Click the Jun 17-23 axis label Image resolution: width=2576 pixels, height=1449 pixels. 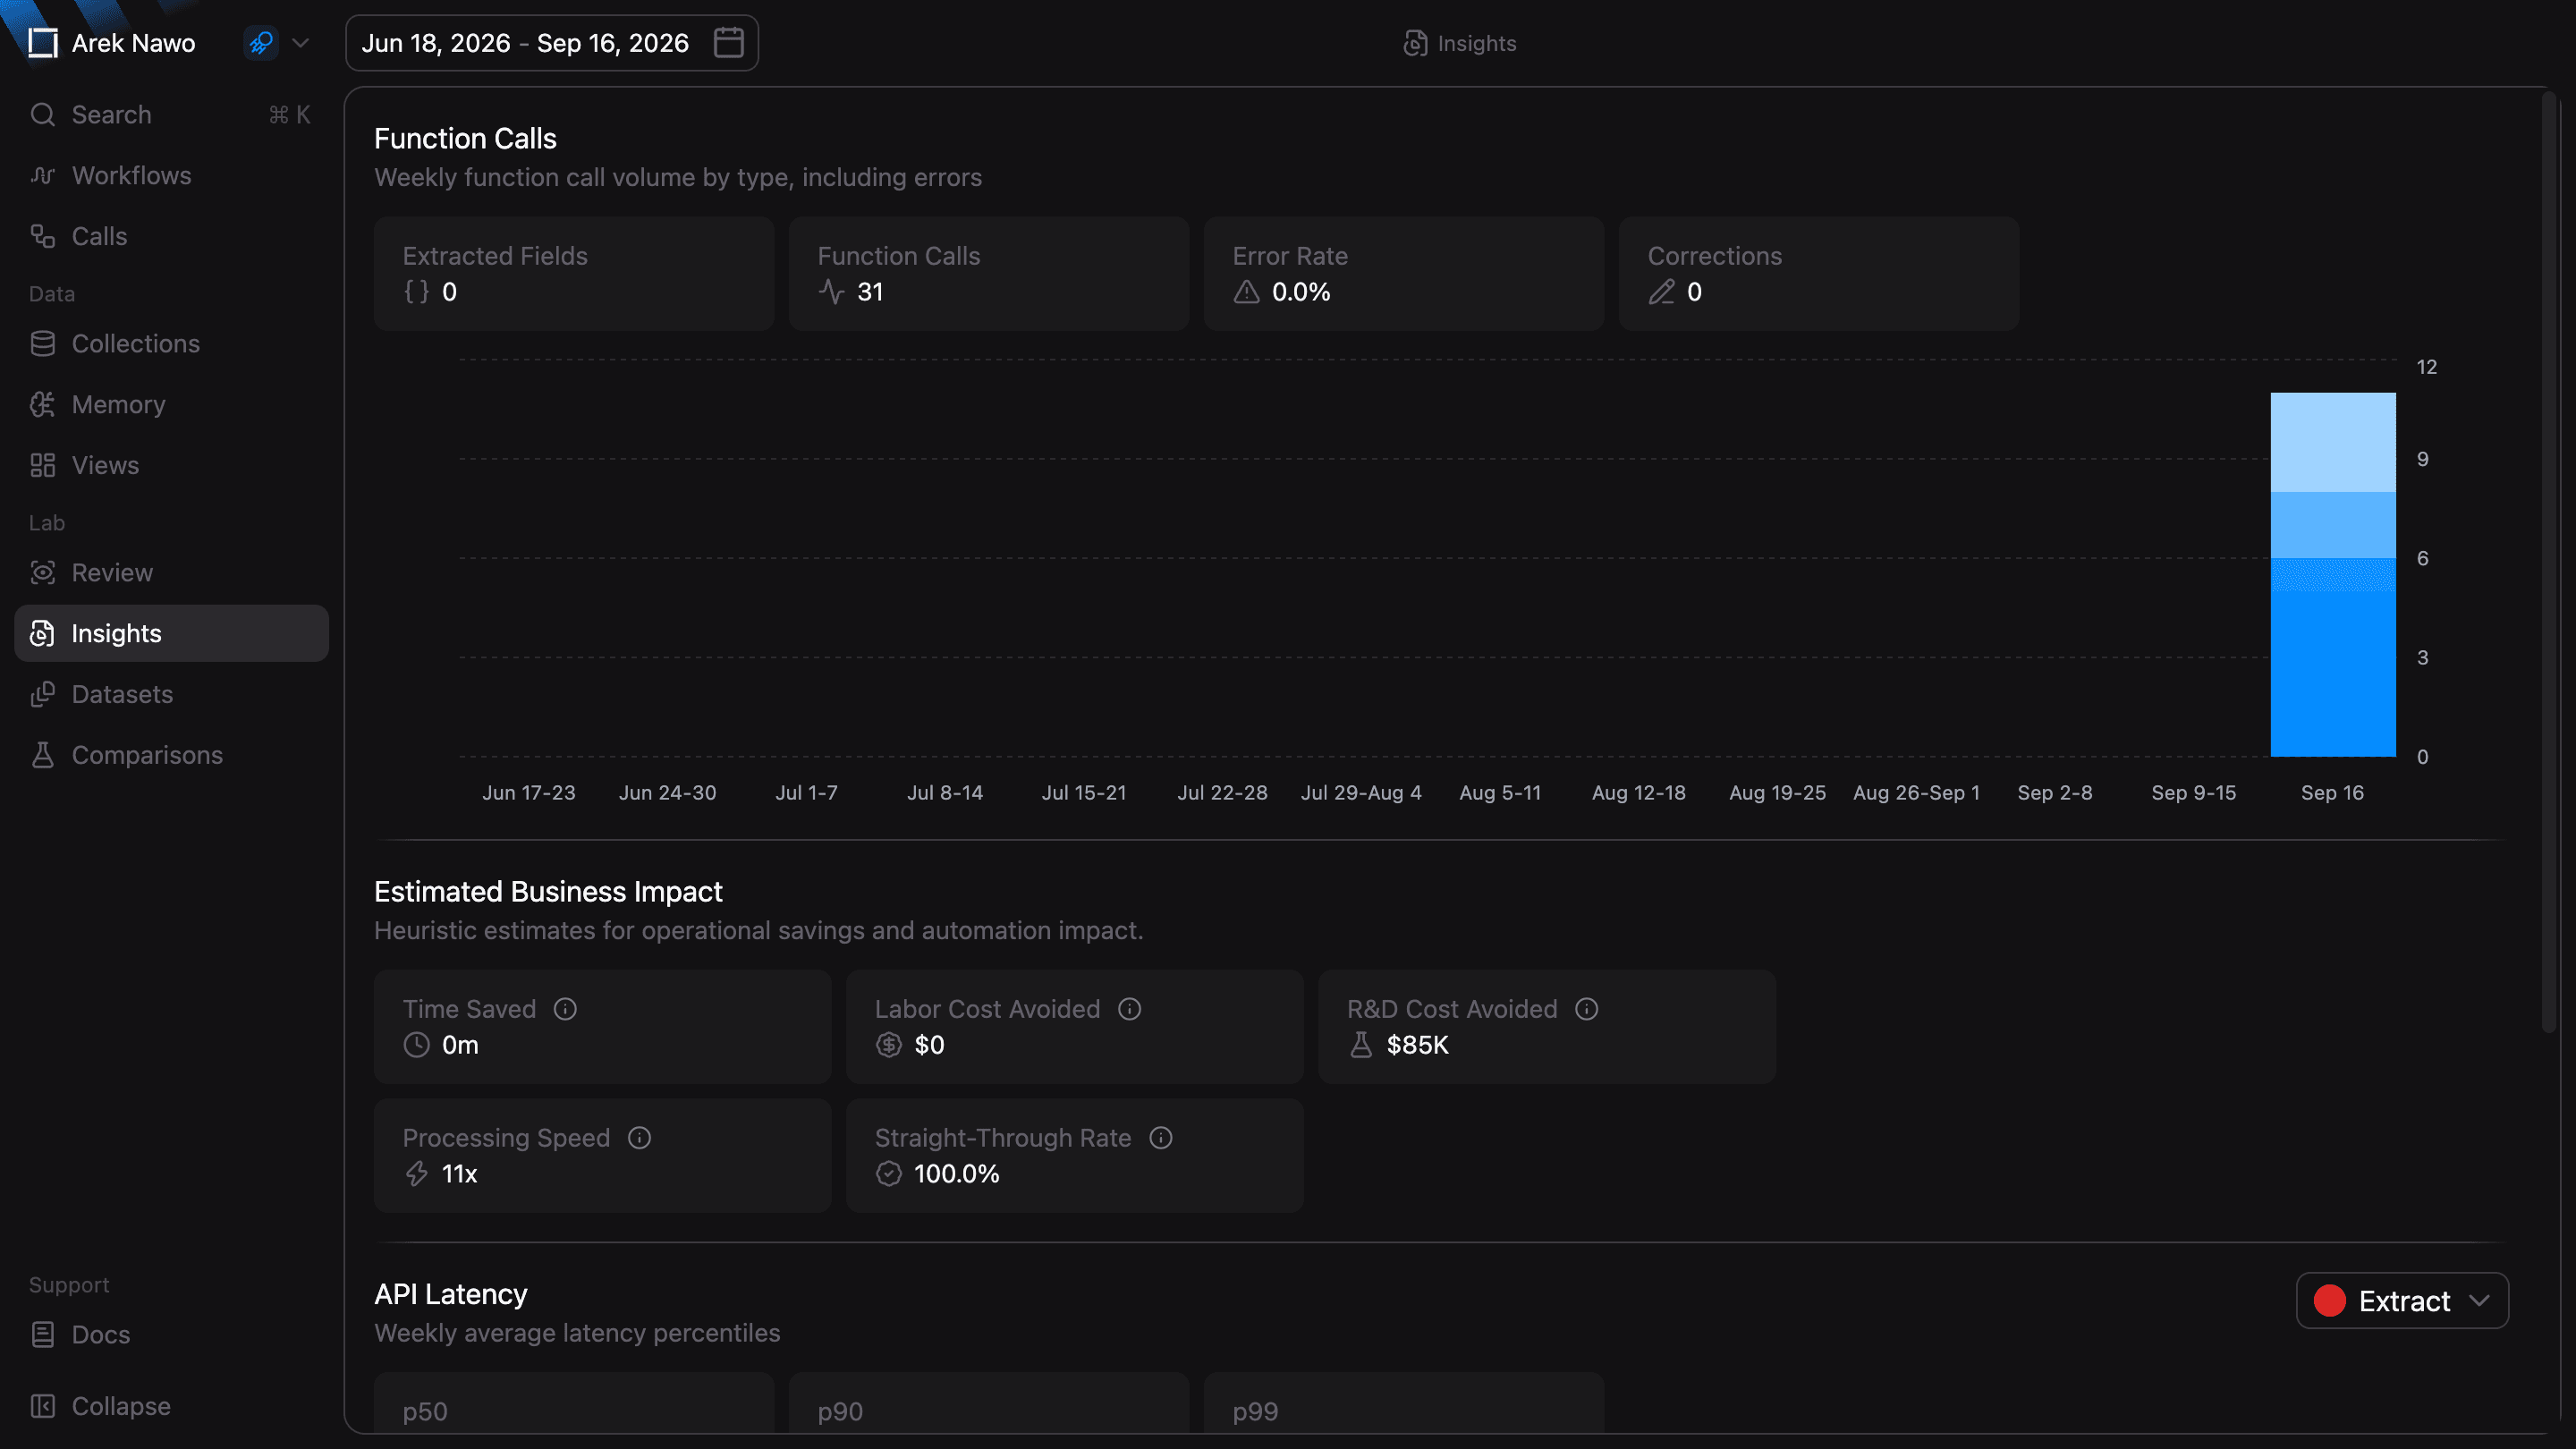[x=529, y=793]
